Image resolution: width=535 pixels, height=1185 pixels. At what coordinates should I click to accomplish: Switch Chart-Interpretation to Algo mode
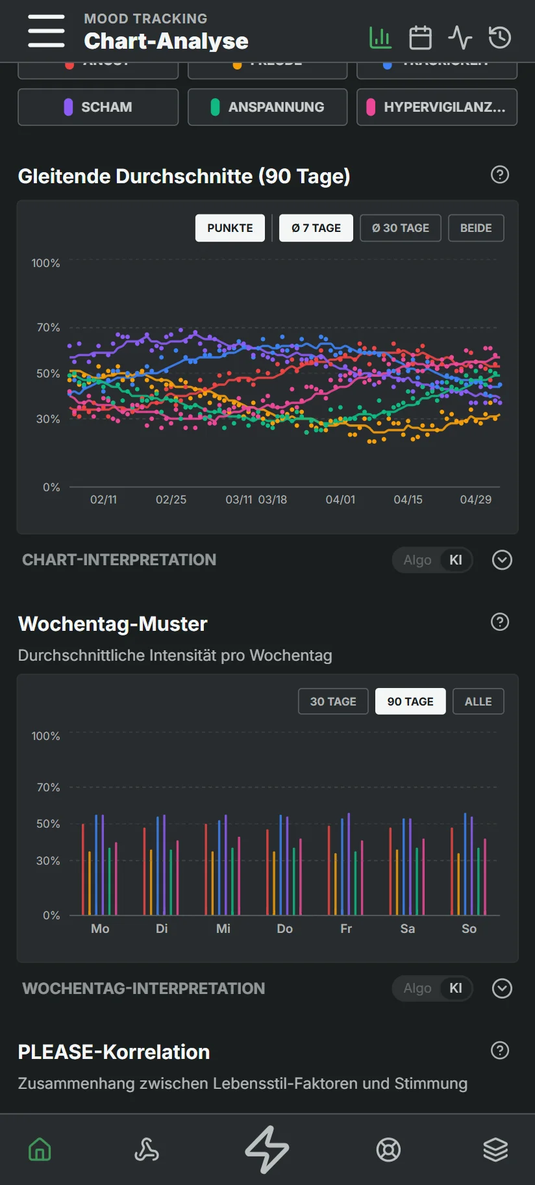coord(417,560)
